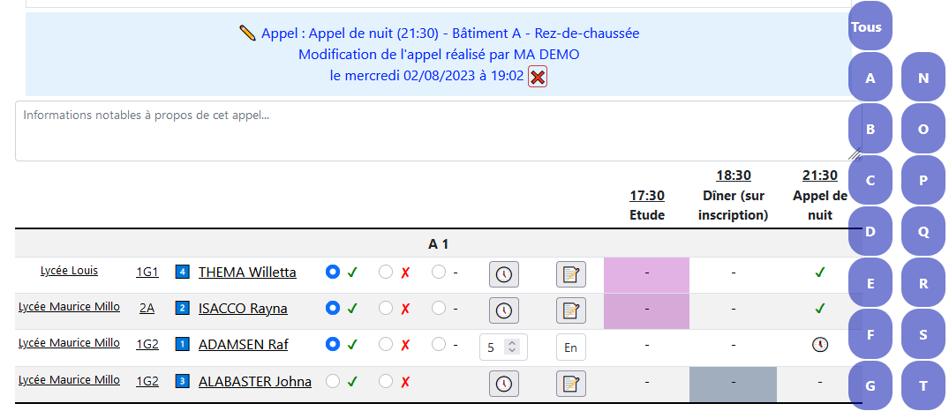Open ADAMSEN Raf student link
The width and height of the screenshot is (949, 411).
[244, 345]
